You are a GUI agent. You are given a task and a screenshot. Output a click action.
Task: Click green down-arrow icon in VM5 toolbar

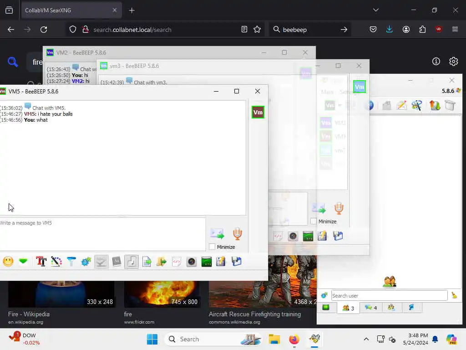coord(23,262)
